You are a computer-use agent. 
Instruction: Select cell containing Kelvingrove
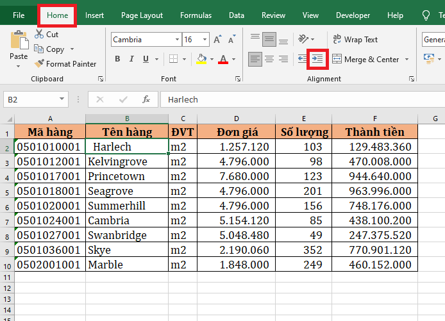click(127, 161)
